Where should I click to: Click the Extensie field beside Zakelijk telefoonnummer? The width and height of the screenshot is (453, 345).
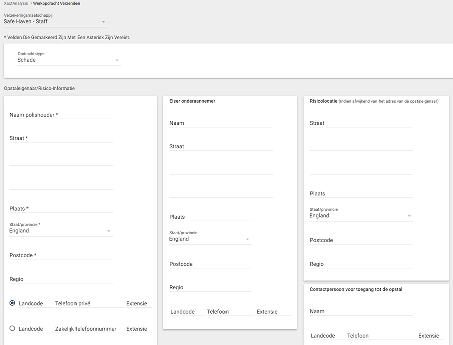139,329
